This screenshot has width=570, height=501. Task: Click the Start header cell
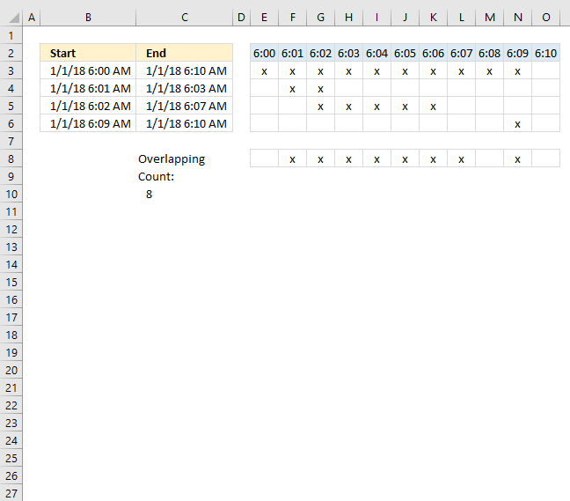coord(88,53)
